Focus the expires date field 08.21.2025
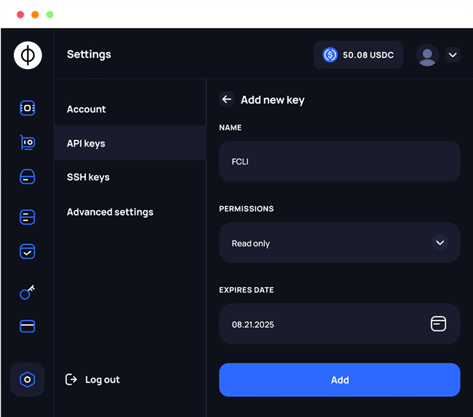 [x=340, y=324]
